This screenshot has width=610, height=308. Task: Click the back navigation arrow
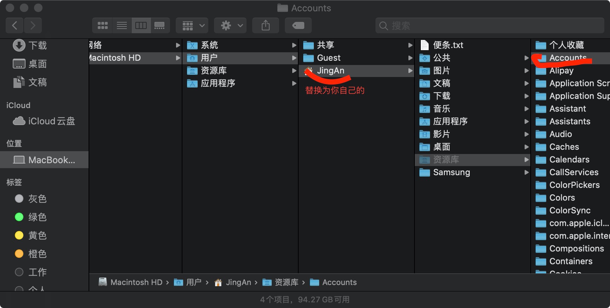pos(15,25)
